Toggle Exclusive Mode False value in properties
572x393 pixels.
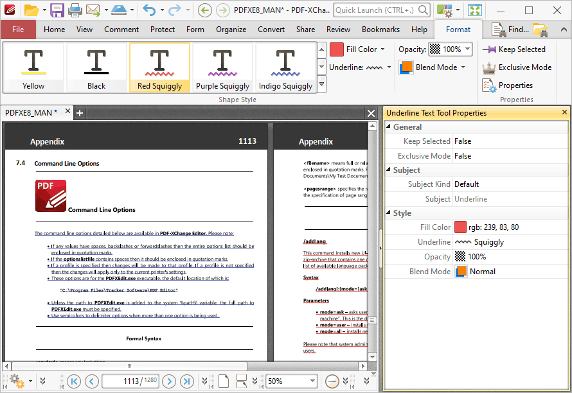point(510,155)
